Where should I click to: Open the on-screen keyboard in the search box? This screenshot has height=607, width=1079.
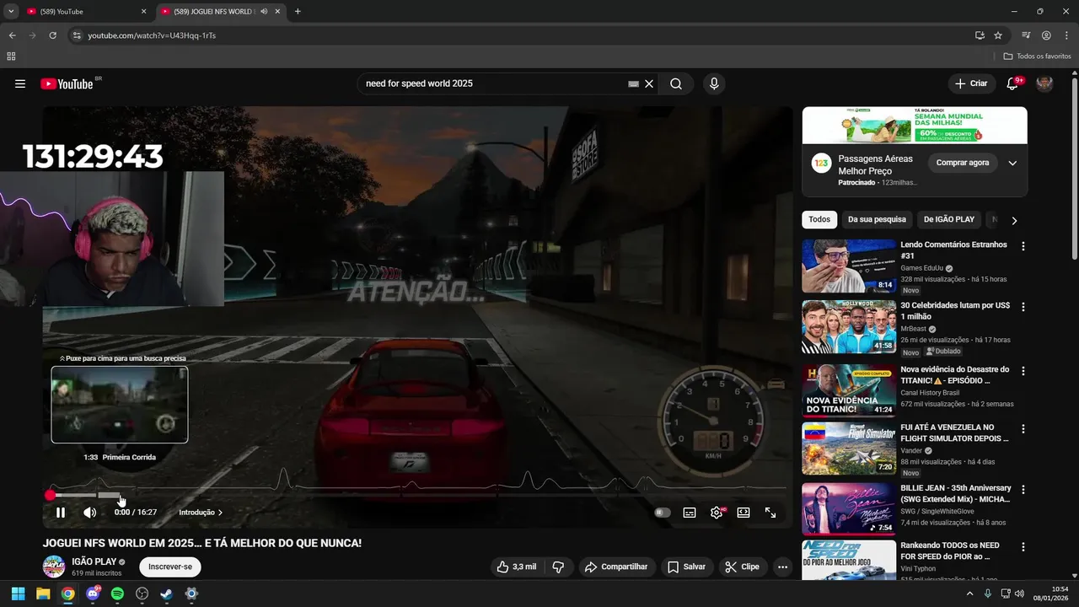click(x=634, y=84)
